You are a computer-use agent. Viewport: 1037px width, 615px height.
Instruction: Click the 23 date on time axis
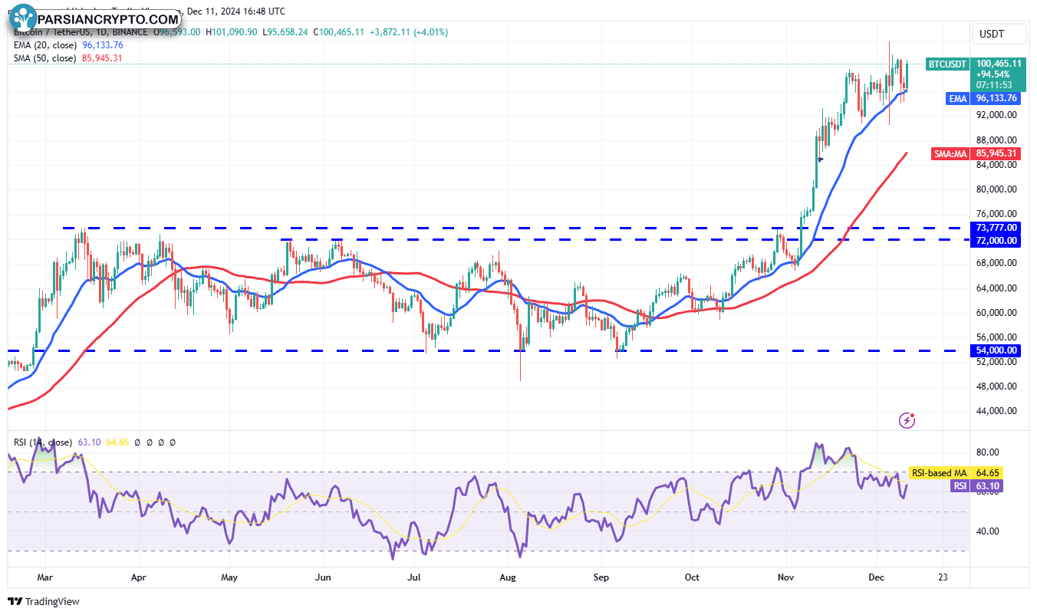943,577
